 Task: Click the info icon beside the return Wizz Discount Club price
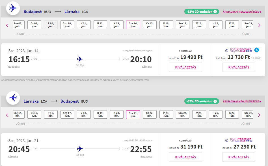[226, 140]
